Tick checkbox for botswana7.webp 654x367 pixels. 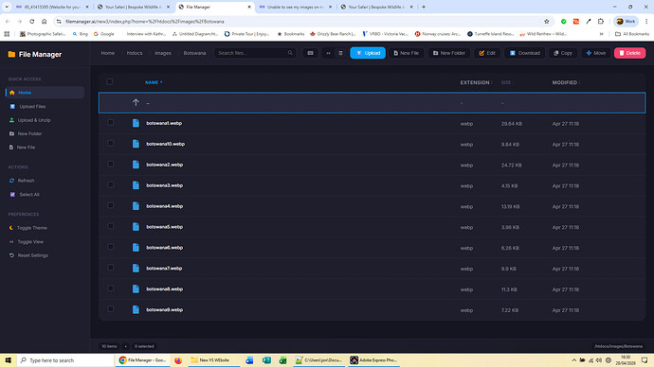pyautogui.click(x=111, y=268)
